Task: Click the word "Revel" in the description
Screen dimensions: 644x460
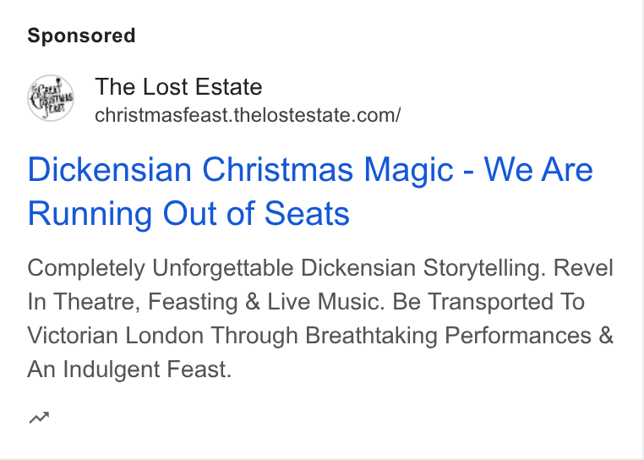Action: 583,268
